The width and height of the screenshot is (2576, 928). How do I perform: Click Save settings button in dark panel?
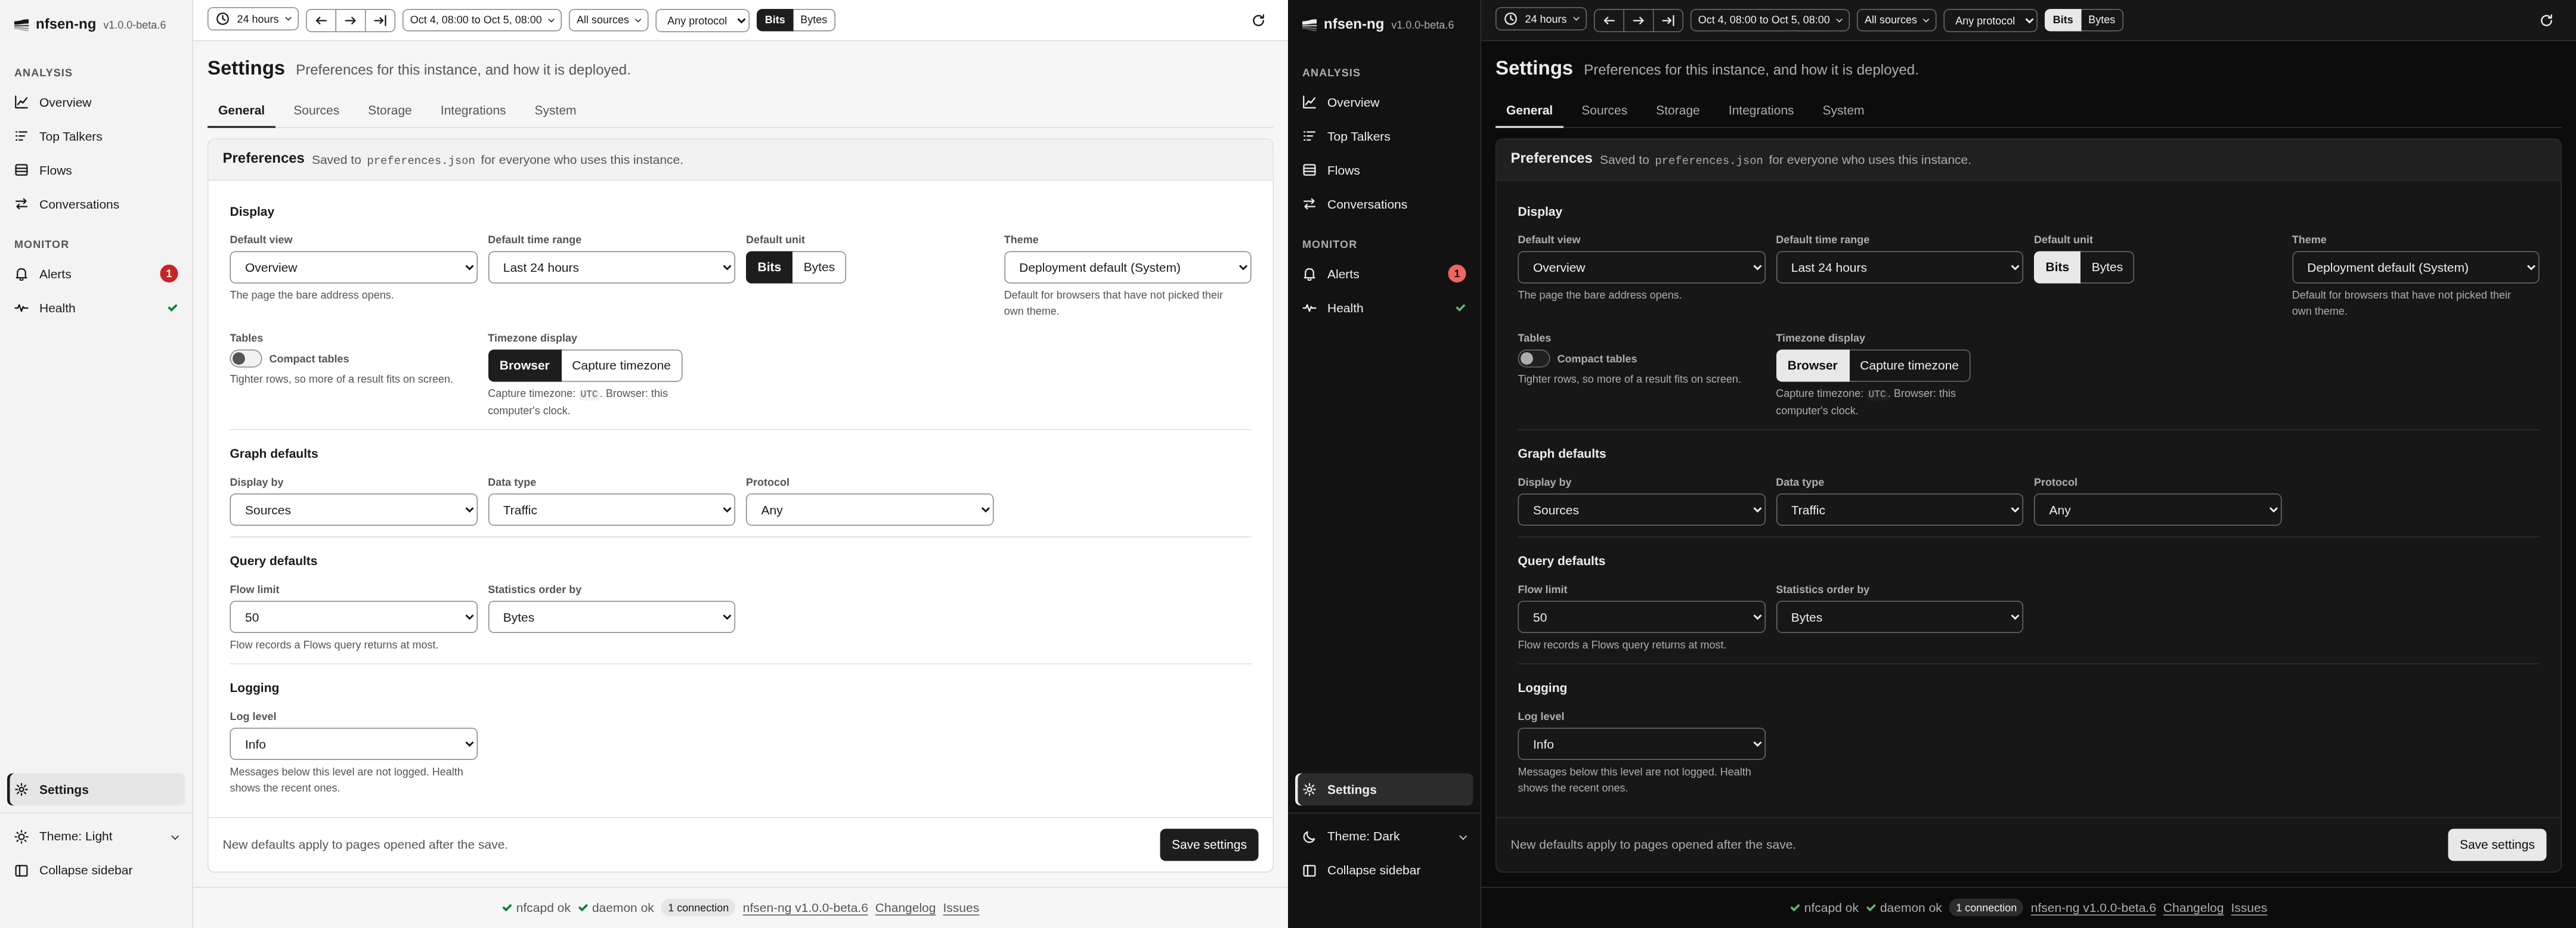point(2497,844)
